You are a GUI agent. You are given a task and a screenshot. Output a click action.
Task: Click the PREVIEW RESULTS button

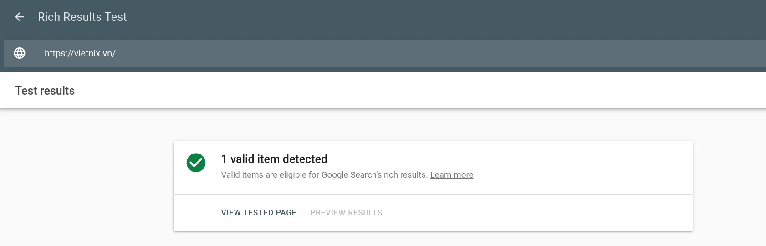[346, 213]
